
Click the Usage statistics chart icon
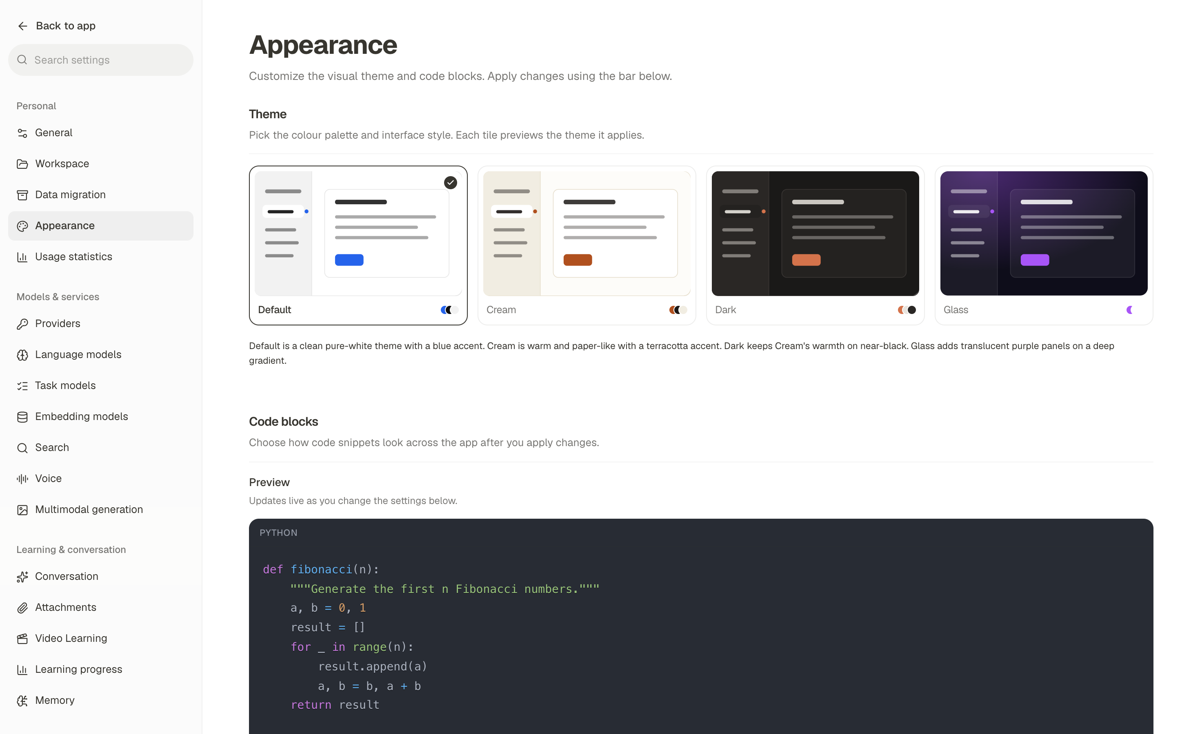(x=22, y=257)
